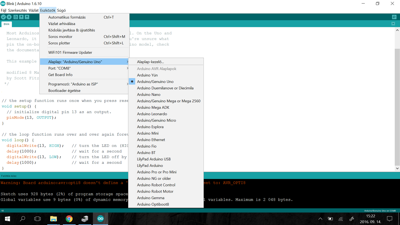Select the LilyPad Arduino USB board
The image size is (400, 225).
166,159
